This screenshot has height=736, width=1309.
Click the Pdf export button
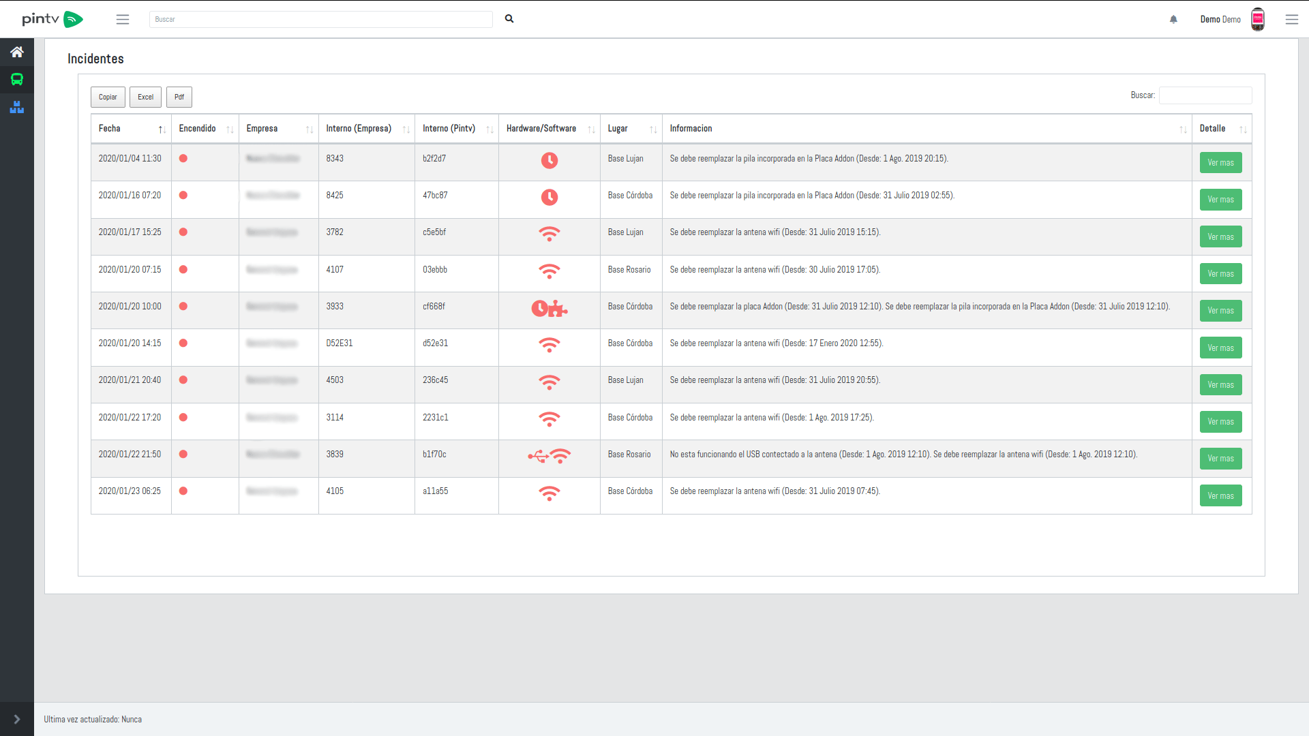(179, 97)
